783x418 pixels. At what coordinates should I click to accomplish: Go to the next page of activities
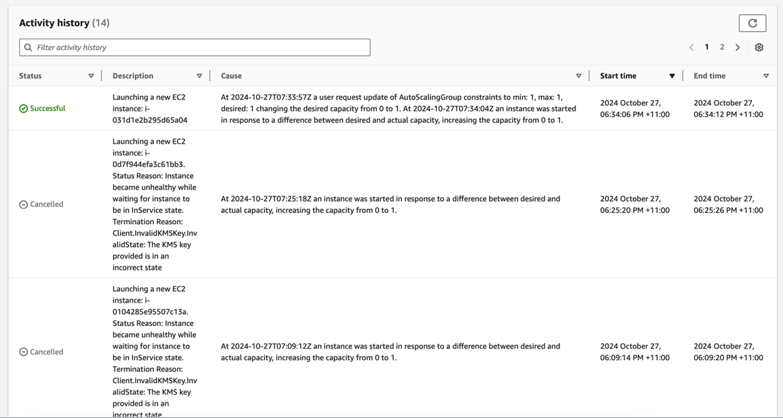pyautogui.click(x=738, y=47)
